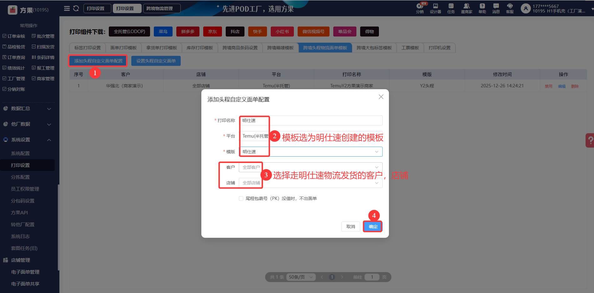Open 批次管理 shortcut in sidebar
The height and width of the screenshot is (293, 594).
[x=43, y=36]
